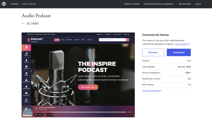Click Sign Up in preview top bar
The height and width of the screenshot is (119, 212).
pyautogui.click(x=127, y=34)
